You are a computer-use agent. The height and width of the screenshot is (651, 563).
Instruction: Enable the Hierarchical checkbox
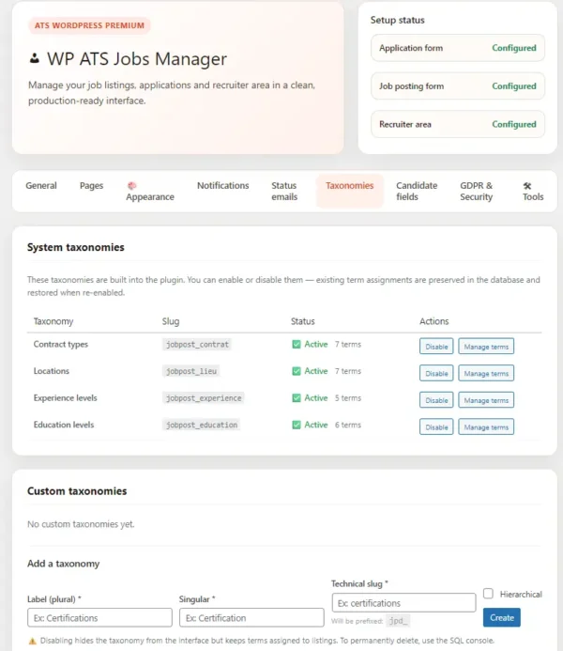click(488, 594)
